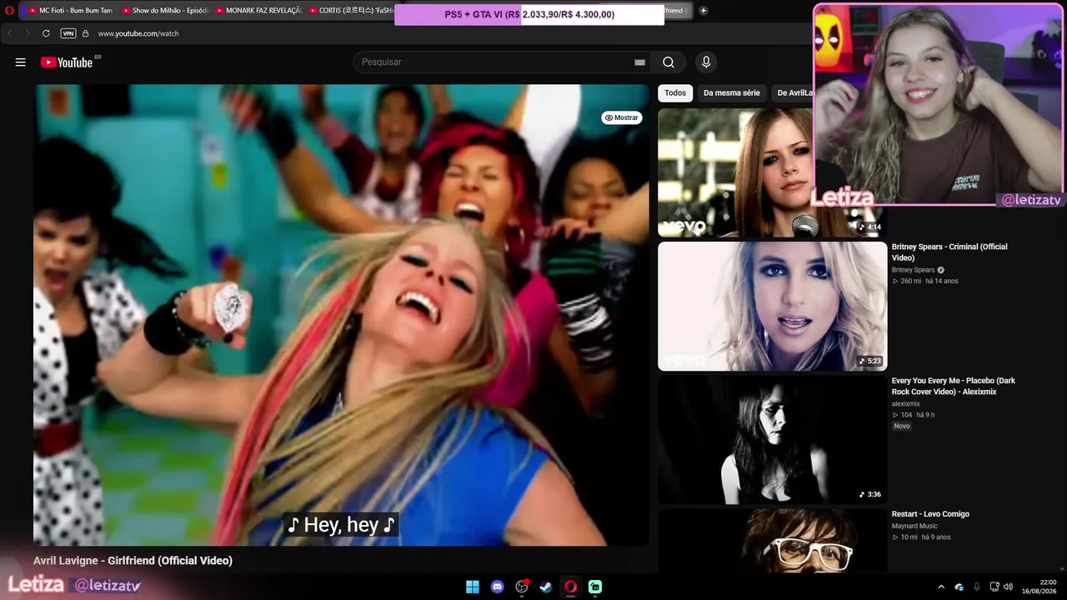Switch to the CORTIS FaSHioN tab
Image resolution: width=1067 pixels, height=600 pixels.
(350, 11)
